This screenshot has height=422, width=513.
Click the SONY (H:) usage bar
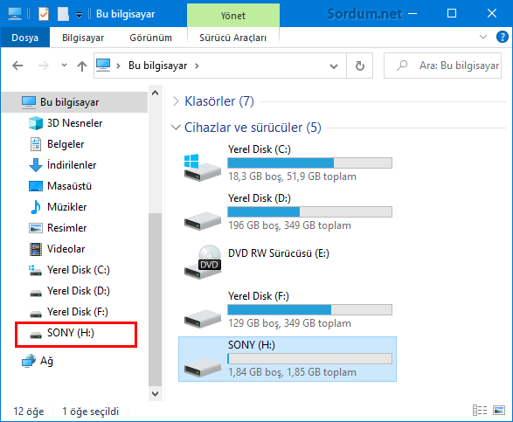[x=310, y=358]
